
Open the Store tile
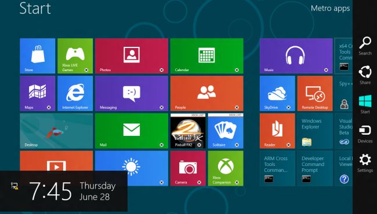click(x=38, y=56)
